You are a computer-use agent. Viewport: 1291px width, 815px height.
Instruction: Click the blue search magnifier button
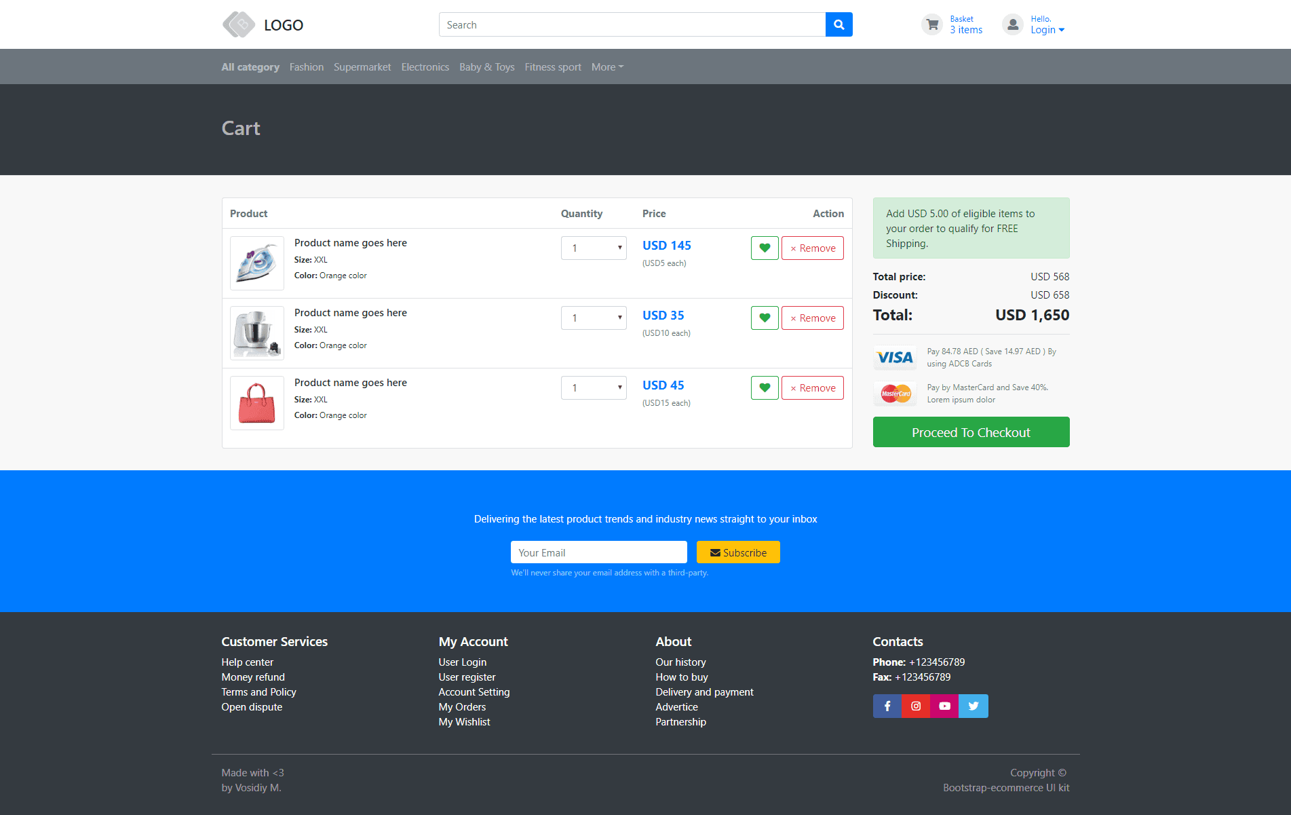(x=839, y=24)
